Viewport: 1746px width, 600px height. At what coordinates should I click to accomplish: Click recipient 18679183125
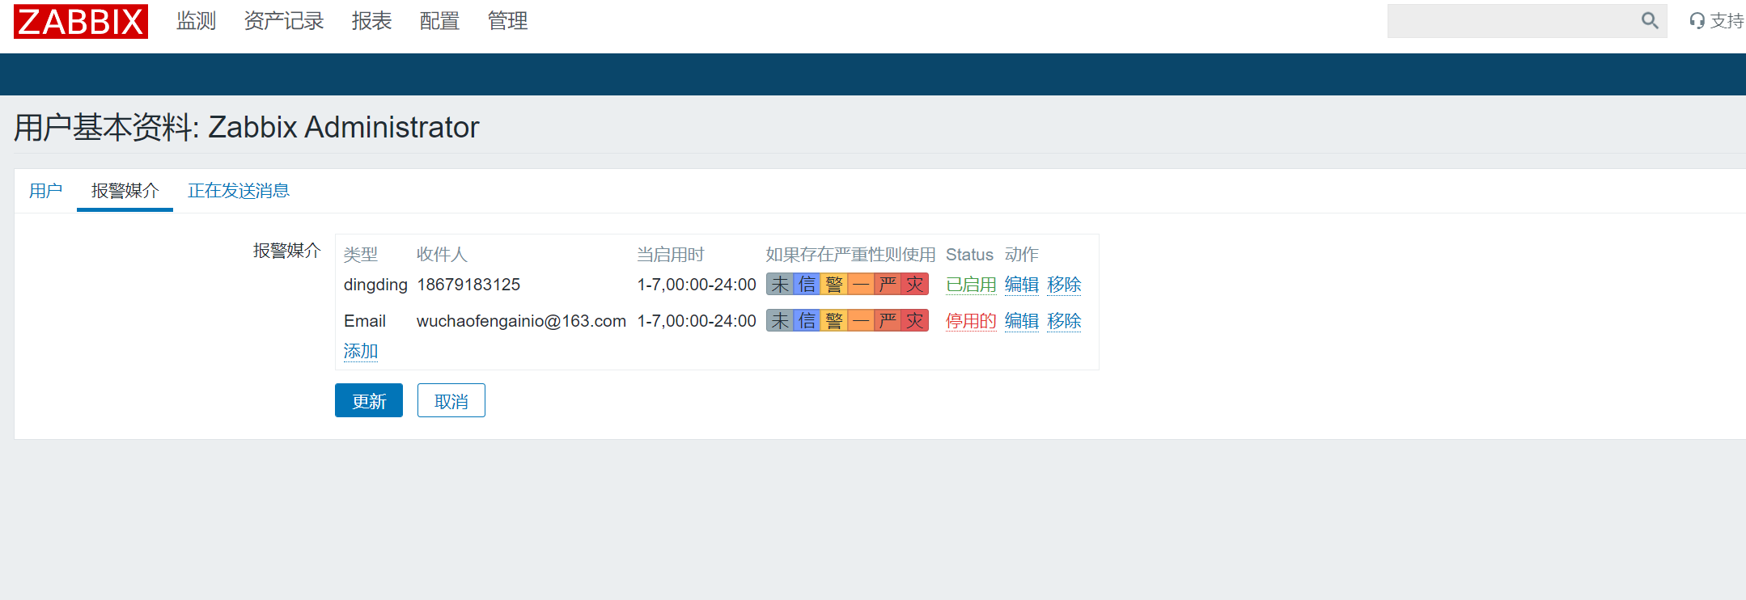pos(468,285)
